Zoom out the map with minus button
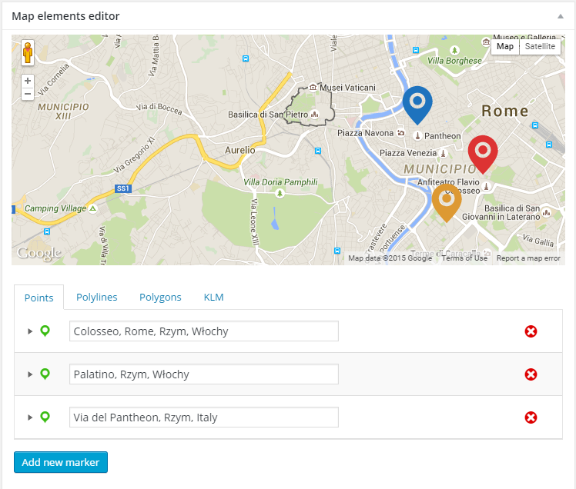The image size is (576, 489). click(x=28, y=94)
